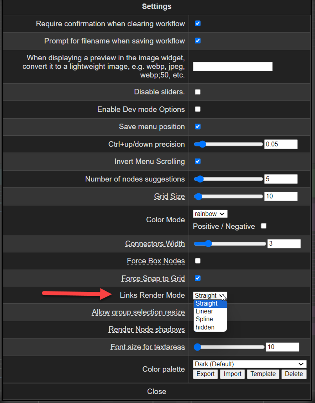Choose Linear link render mode
The height and width of the screenshot is (403, 315).
204,311
